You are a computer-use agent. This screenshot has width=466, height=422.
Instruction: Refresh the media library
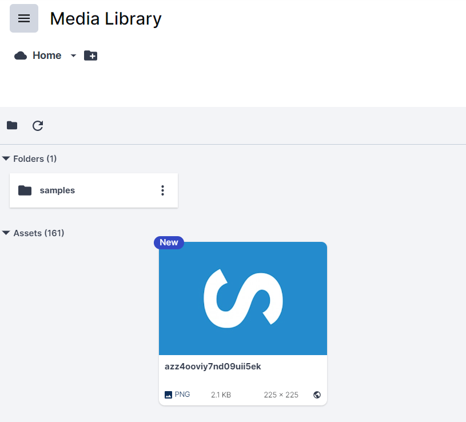click(x=38, y=126)
